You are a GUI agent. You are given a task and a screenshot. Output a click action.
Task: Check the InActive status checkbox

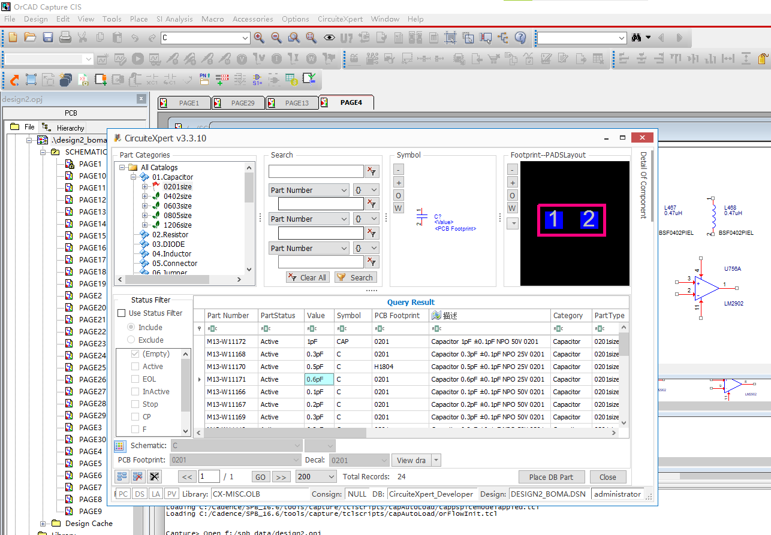point(135,392)
